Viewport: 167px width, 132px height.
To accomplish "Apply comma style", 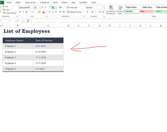I will (96, 12).
